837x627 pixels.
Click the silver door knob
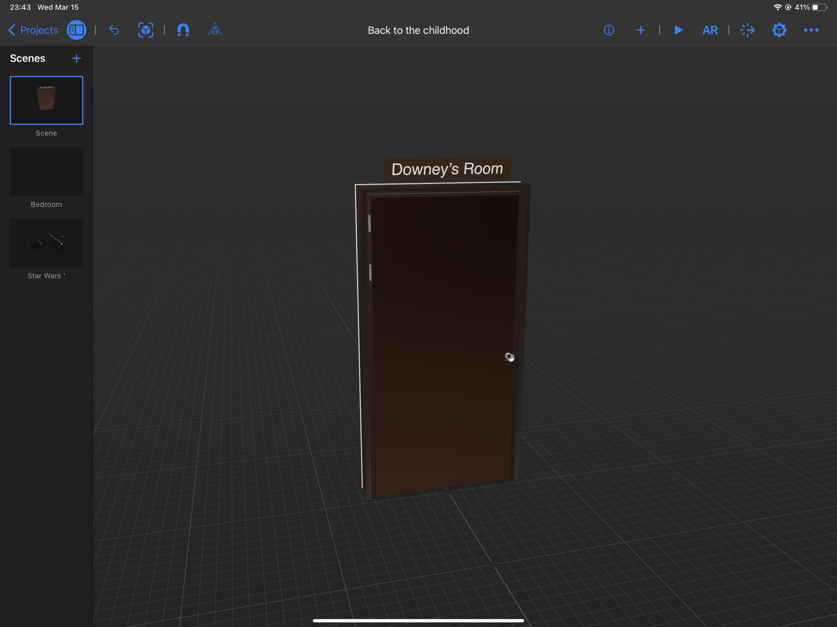pyautogui.click(x=509, y=357)
